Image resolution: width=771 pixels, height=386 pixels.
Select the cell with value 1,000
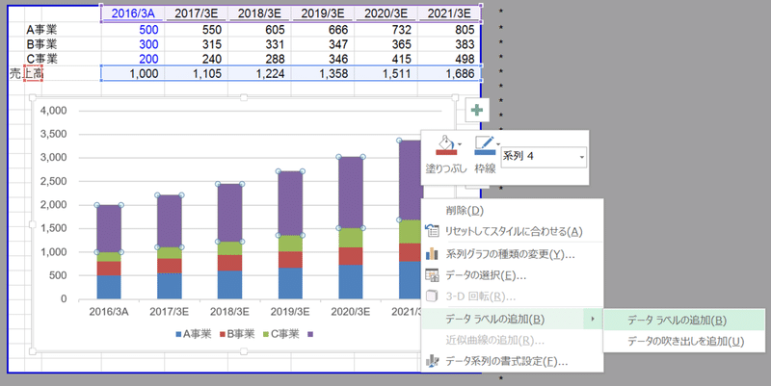(x=133, y=74)
